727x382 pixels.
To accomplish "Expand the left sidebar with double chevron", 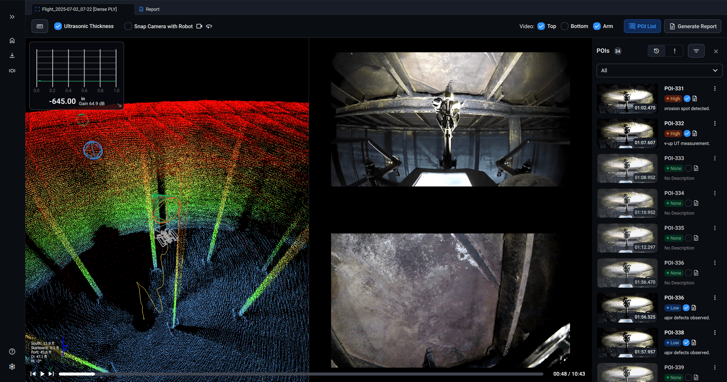I will (x=12, y=17).
